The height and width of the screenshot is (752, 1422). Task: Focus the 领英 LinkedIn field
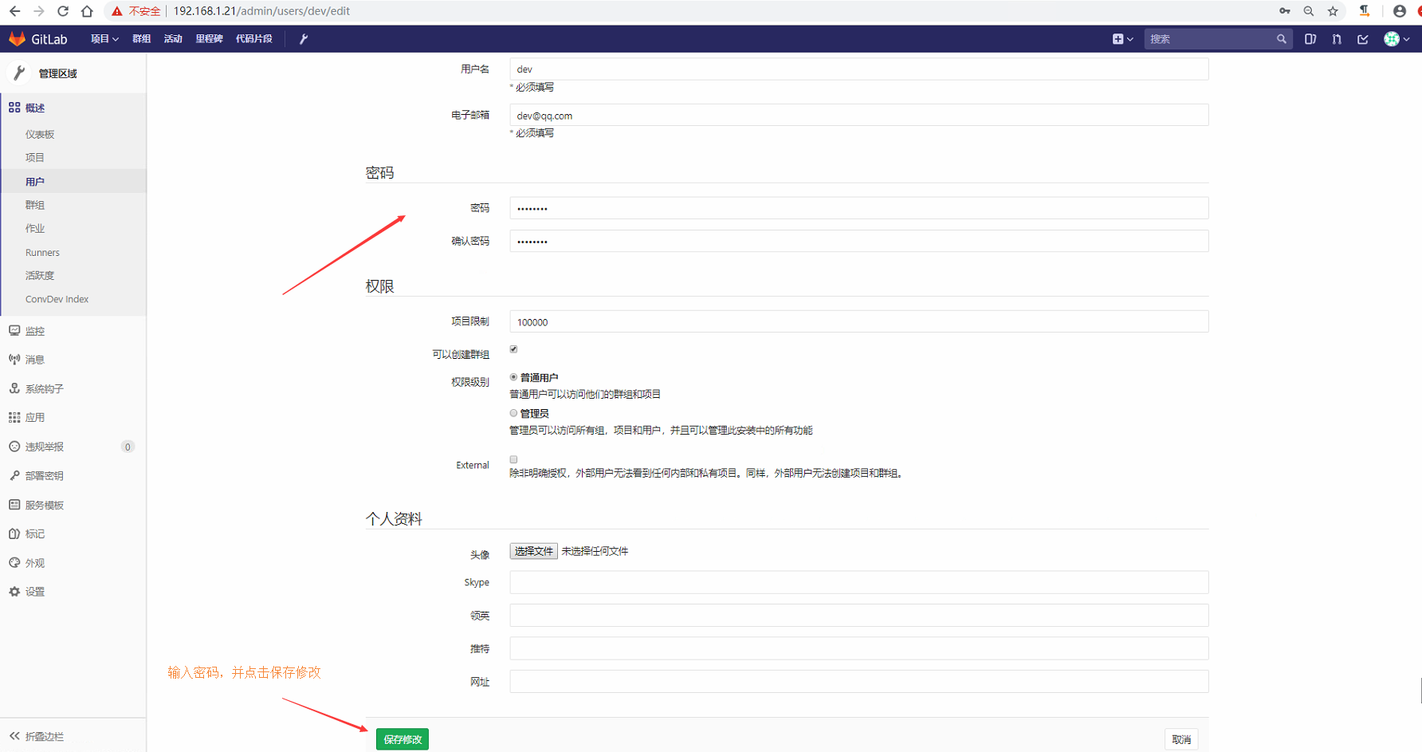point(859,616)
